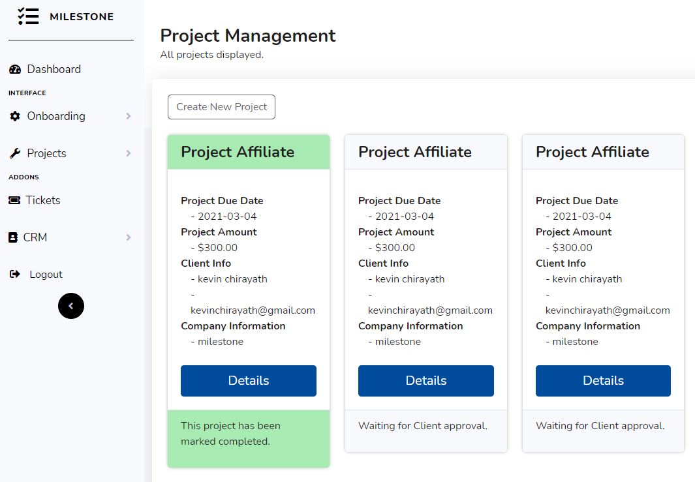695x482 pixels.
Task: Open Details of the middle project card
Action: (425, 381)
